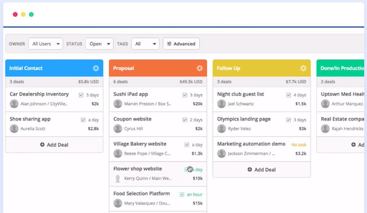Click the green window maximize dot
Screen dimensions: 367x213
point(31,15)
